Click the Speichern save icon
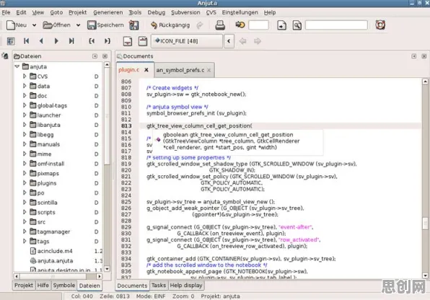 (92, 25)
